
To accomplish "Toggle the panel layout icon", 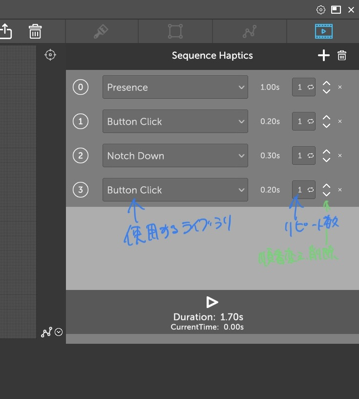I will [336, 10].
